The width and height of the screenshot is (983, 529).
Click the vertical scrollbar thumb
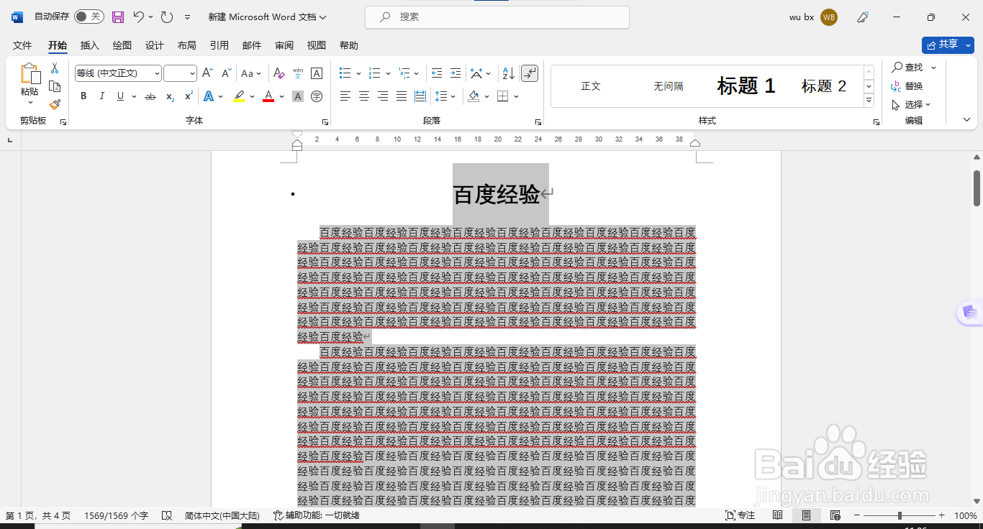(977, 188)
